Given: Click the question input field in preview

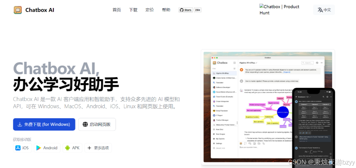Looking at the screenshot, I should pos(265,147).
